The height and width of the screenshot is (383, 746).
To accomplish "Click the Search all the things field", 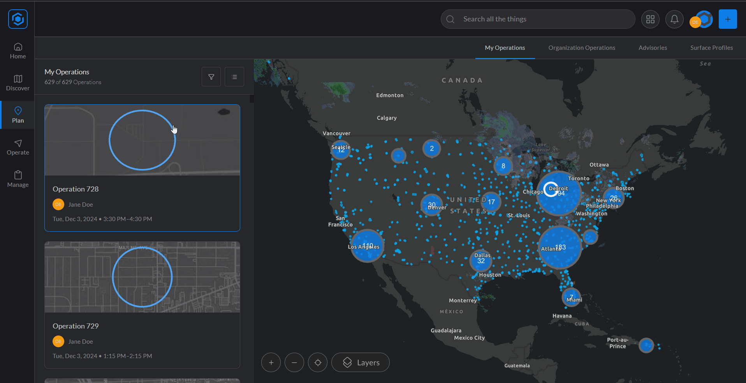I will point(537,19).
